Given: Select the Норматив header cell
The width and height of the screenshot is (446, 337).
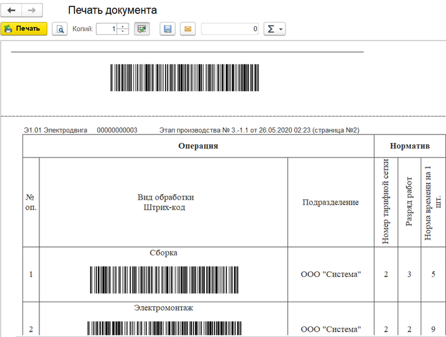Looking at the screenshot, I should click(x=409, y=146).
